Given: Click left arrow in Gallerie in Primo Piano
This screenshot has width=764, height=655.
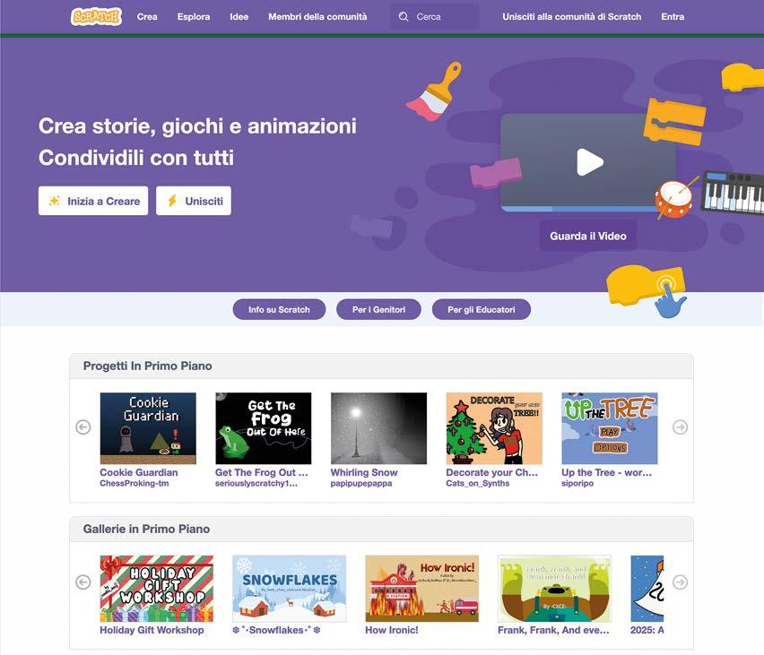Looking at the screenshot, I should click(x=83, y=582).
